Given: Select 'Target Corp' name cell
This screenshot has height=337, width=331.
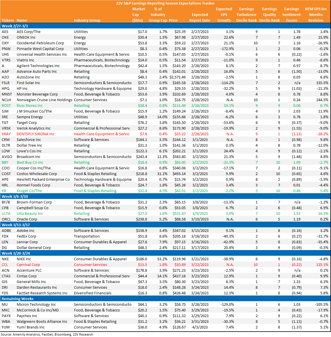Looking at the screenshot, I should tap(27, 123).
